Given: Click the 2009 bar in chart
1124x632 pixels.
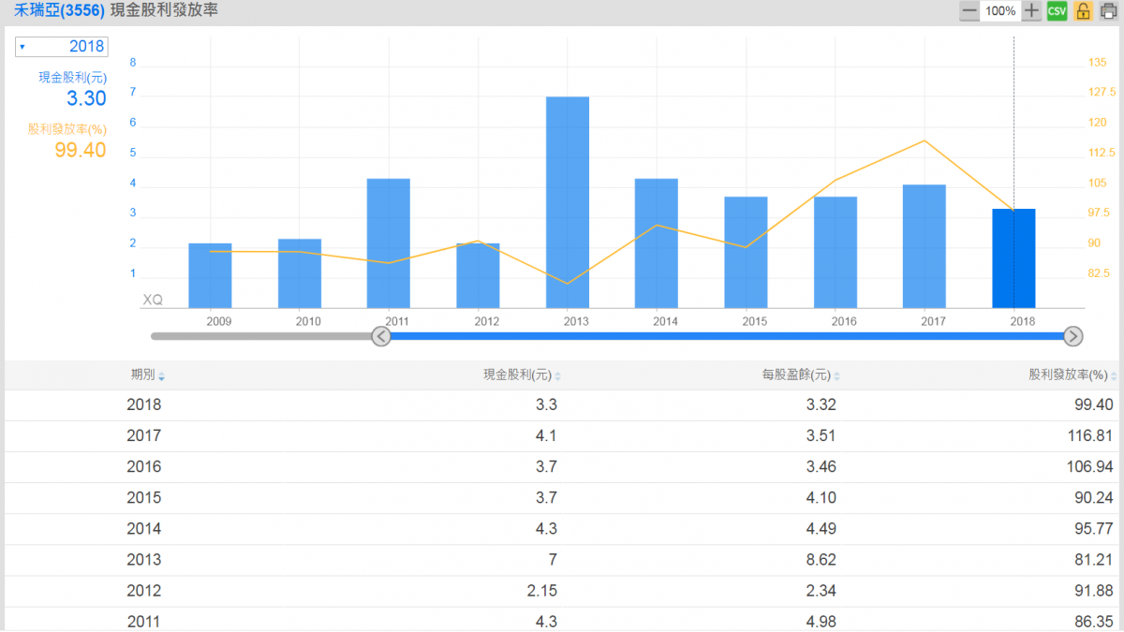Looking at the screenshot, I should click(x=210, y=275).
